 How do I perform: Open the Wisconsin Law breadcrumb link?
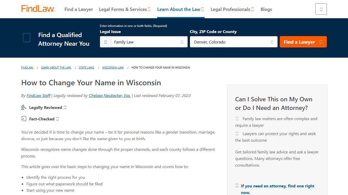click(113, 68)
